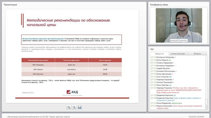Zoom out of the presentation slide
Screen dimensions: 211x118
click(x=74, y=107)
